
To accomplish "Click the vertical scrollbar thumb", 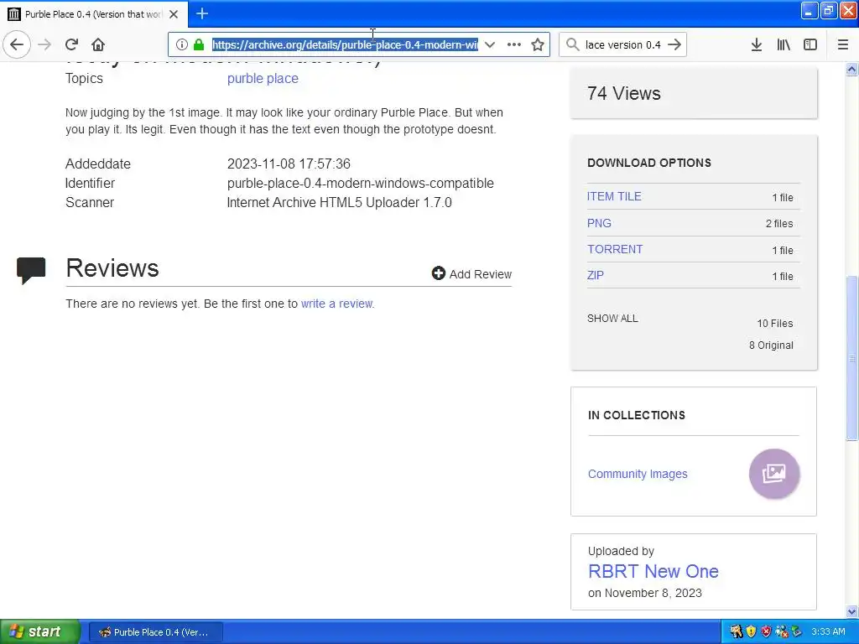I will coord(851,357).
